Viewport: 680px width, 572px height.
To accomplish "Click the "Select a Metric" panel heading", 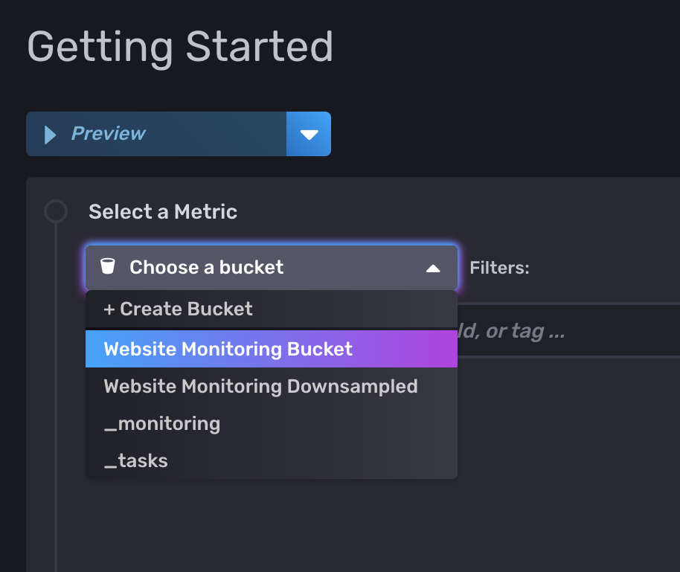I will click(x=163, y=212).
